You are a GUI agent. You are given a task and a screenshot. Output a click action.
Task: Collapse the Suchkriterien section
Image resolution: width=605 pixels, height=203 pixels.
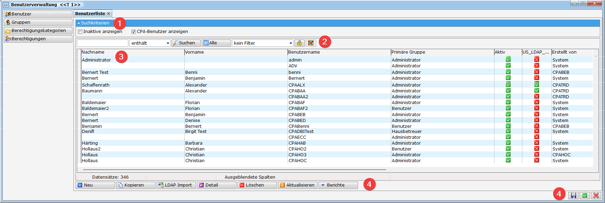point(79,23)
